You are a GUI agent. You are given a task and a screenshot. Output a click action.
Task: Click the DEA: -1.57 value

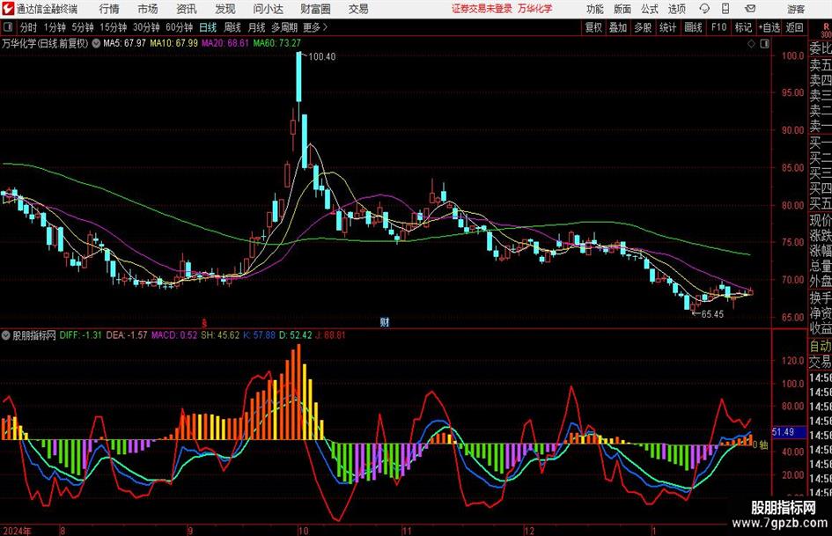pos(126,335)
